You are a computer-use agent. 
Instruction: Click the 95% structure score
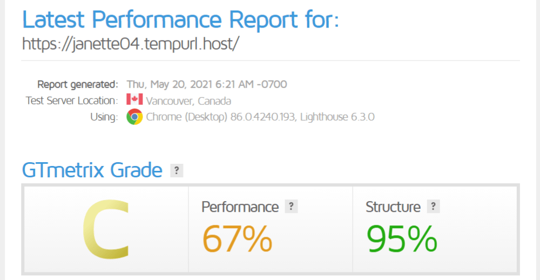tap(402, 239)
